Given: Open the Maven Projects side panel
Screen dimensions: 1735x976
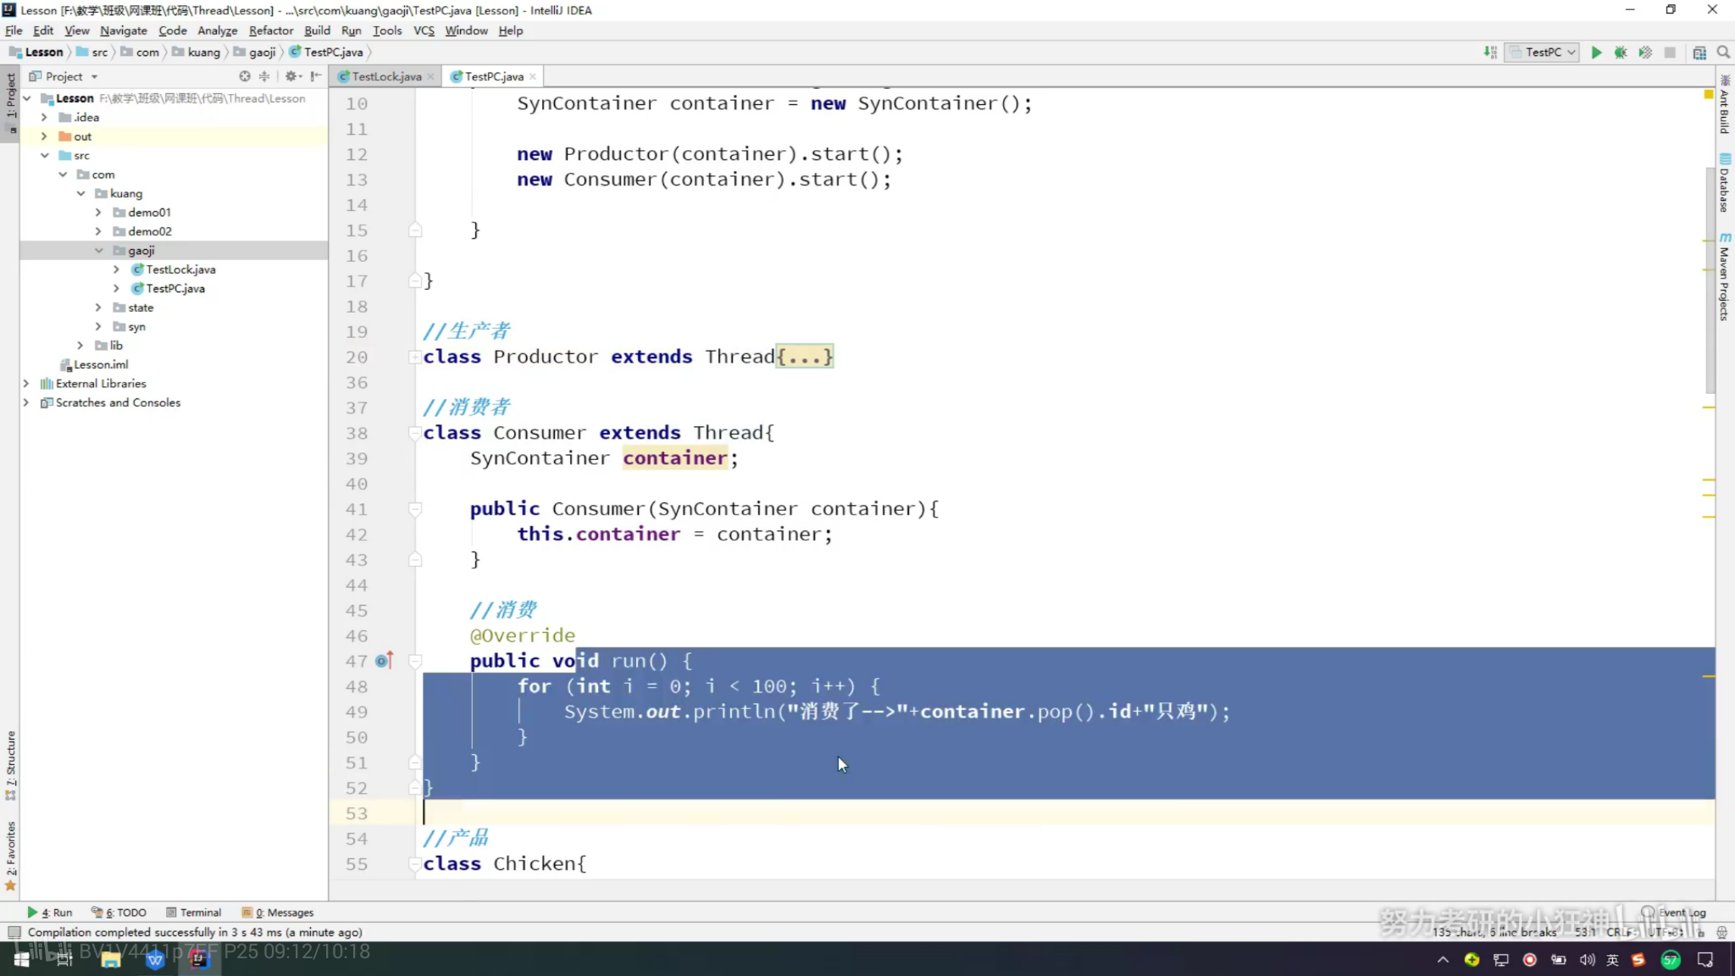Looking at the screenshot, I should click(x=1725, y=276).
